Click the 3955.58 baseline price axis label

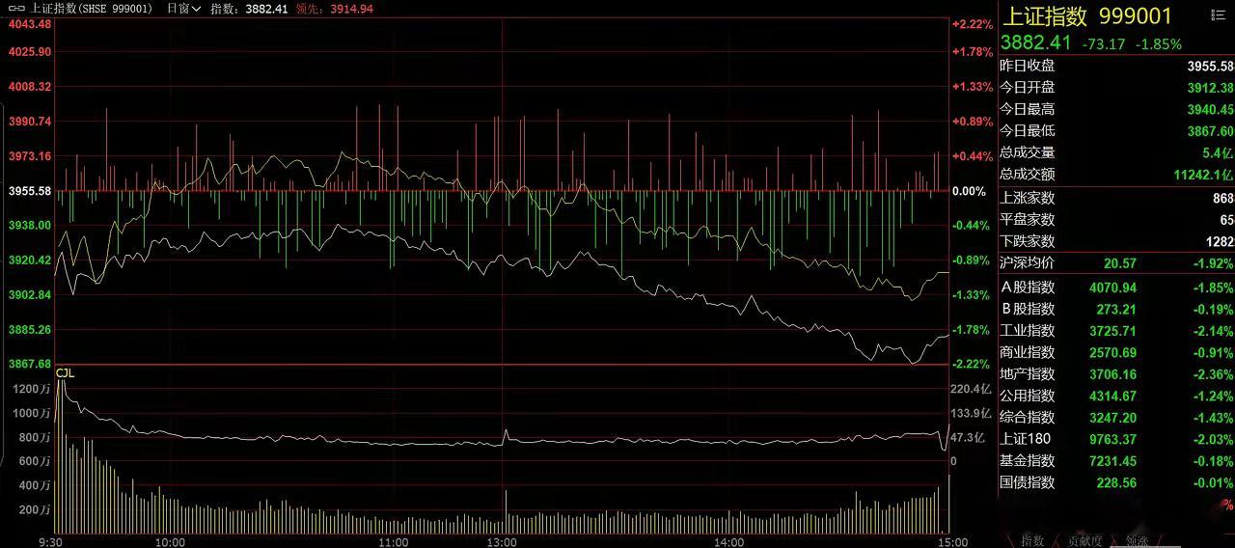point(29,191)
